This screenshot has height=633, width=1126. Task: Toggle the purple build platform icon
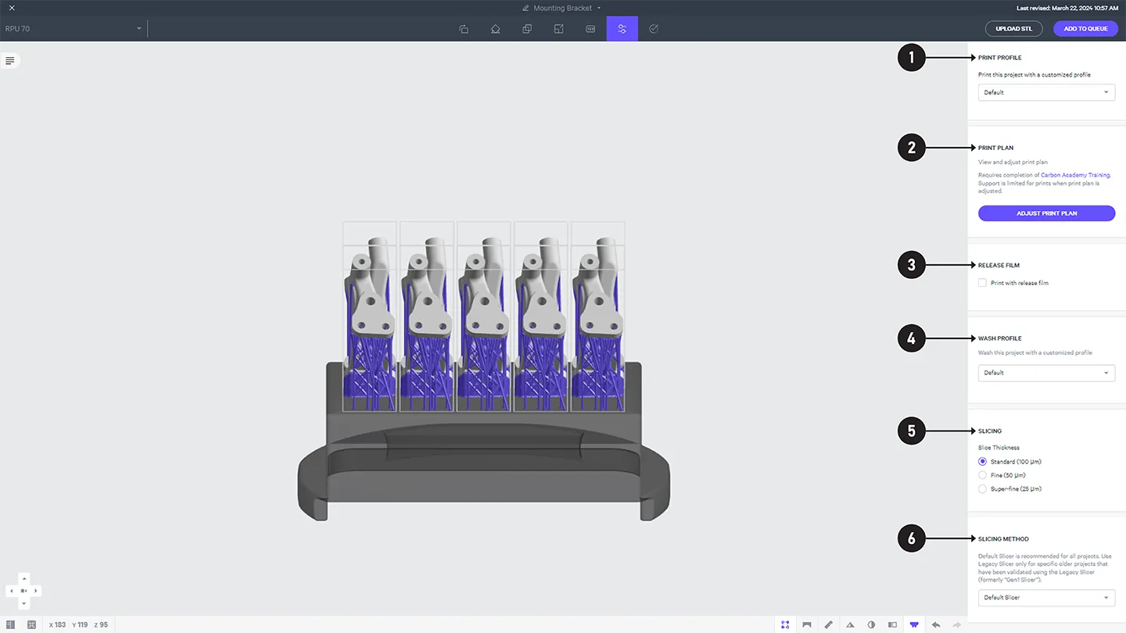click(914, 624)
